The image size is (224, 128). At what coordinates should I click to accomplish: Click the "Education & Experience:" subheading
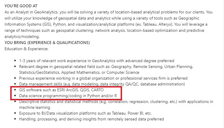click(25, 48)
